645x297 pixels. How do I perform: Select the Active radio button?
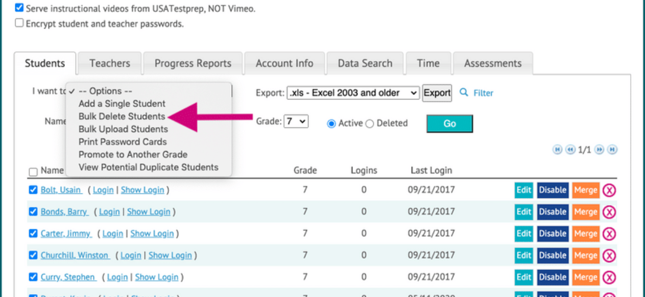[331, 123]
